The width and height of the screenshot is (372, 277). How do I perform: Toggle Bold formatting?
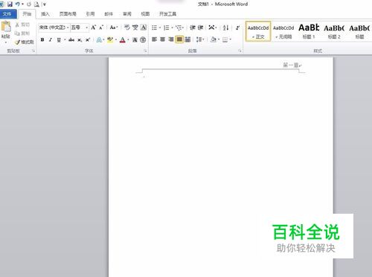[42, 39]
